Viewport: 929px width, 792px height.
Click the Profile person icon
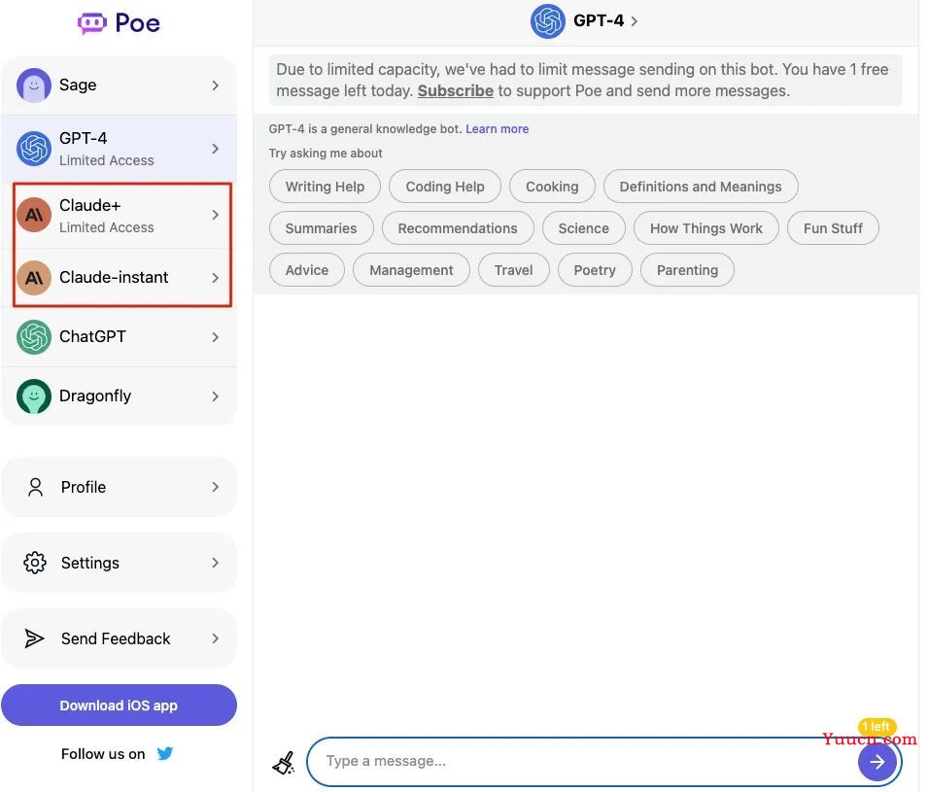(36, 487)
